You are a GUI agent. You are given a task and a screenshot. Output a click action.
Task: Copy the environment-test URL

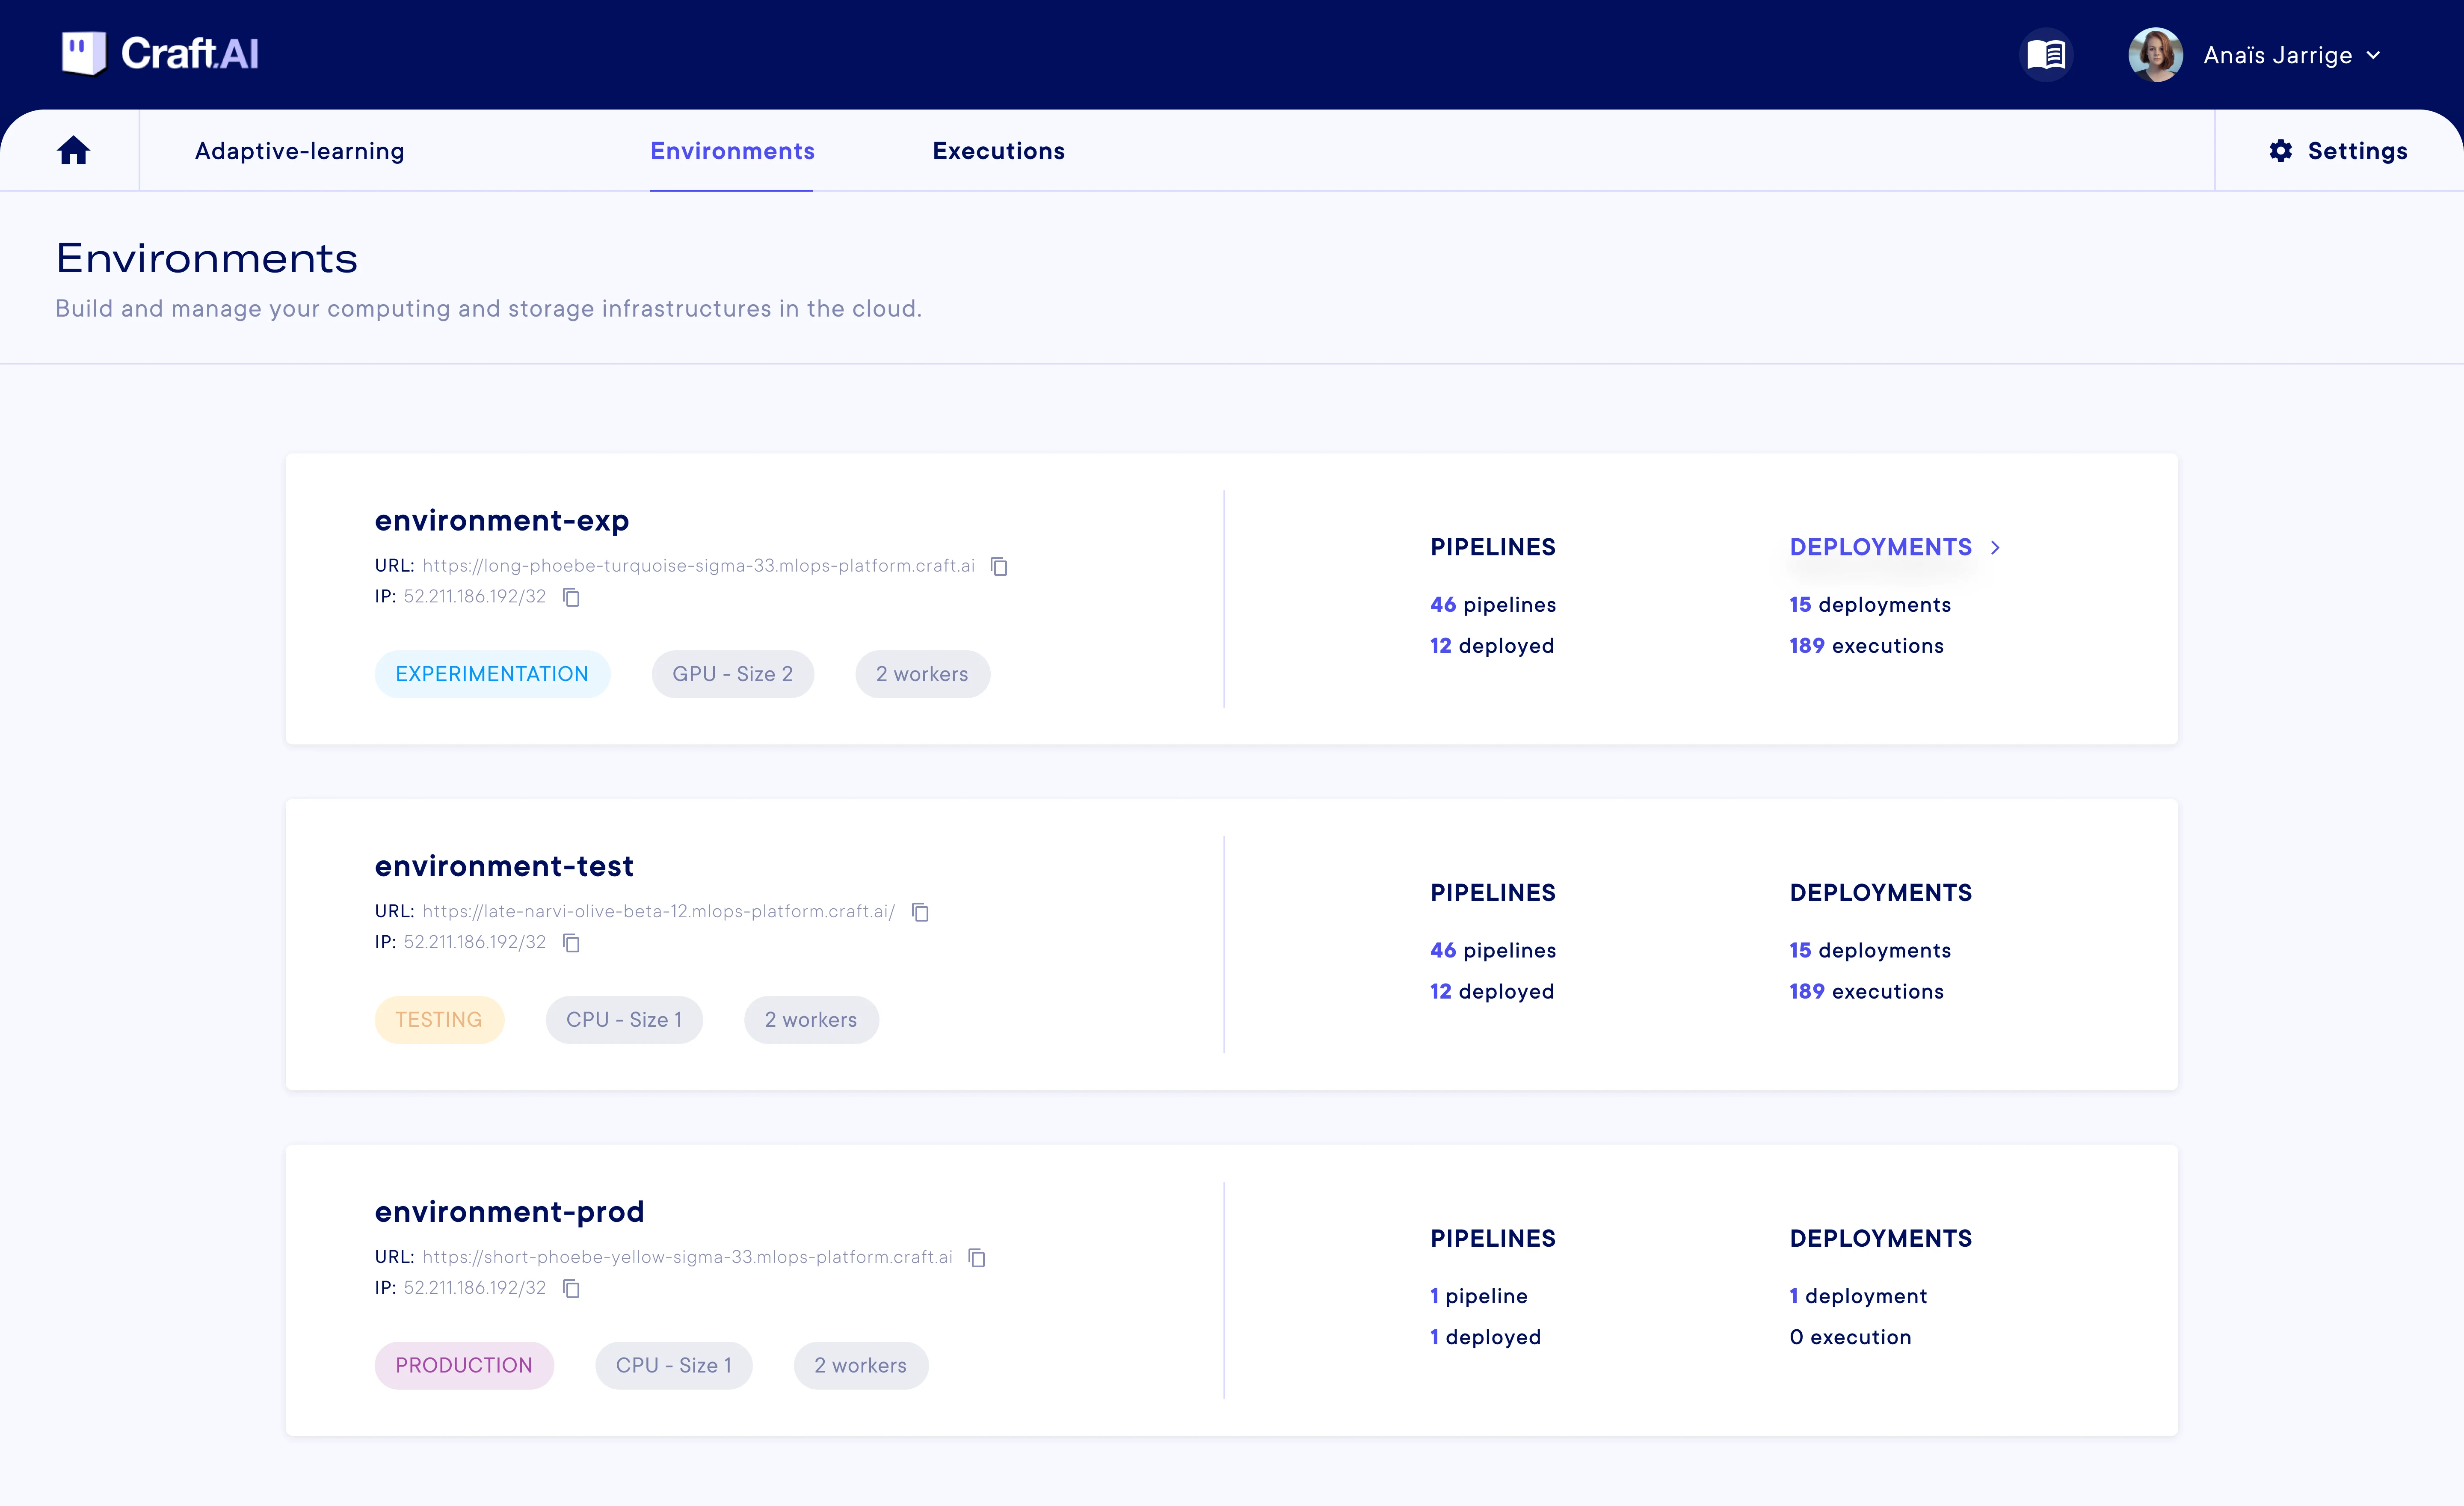(920, 912)
